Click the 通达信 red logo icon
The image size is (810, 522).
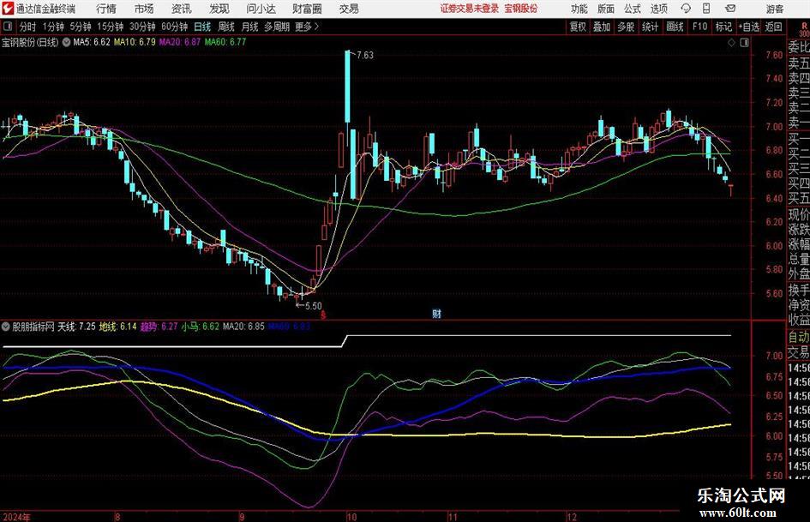(8, 9)
